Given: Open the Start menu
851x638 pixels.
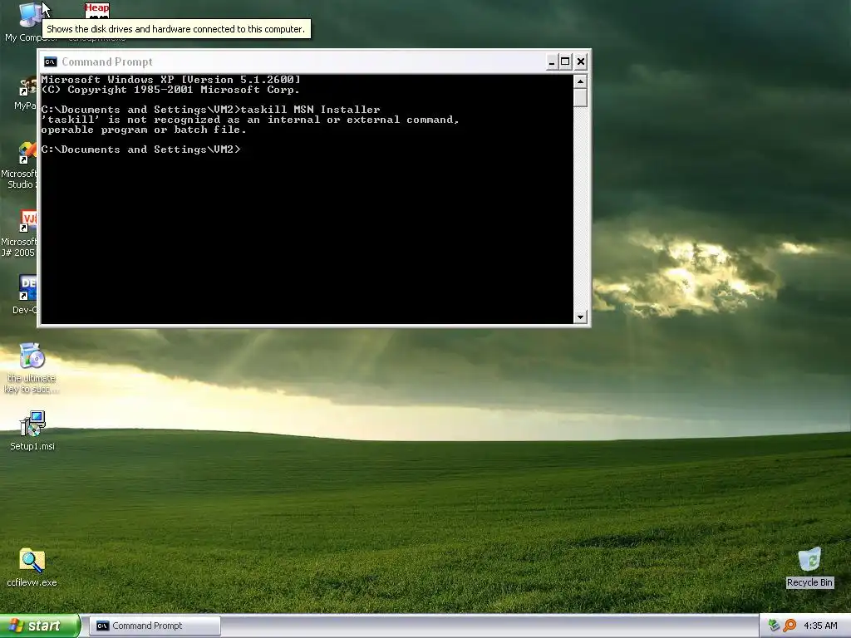Looking at the screenshot, I should coord(40,626).
